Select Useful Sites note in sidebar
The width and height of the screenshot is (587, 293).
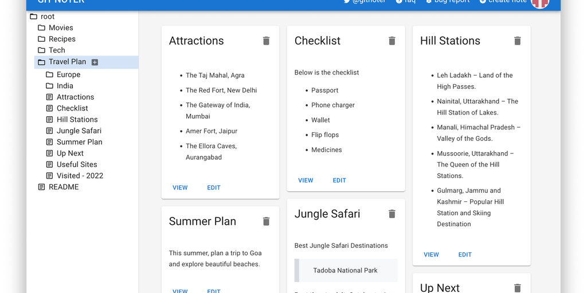(x=77, y=164)
